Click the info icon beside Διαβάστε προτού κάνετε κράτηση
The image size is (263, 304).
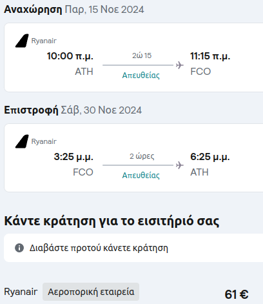(19, 248)
